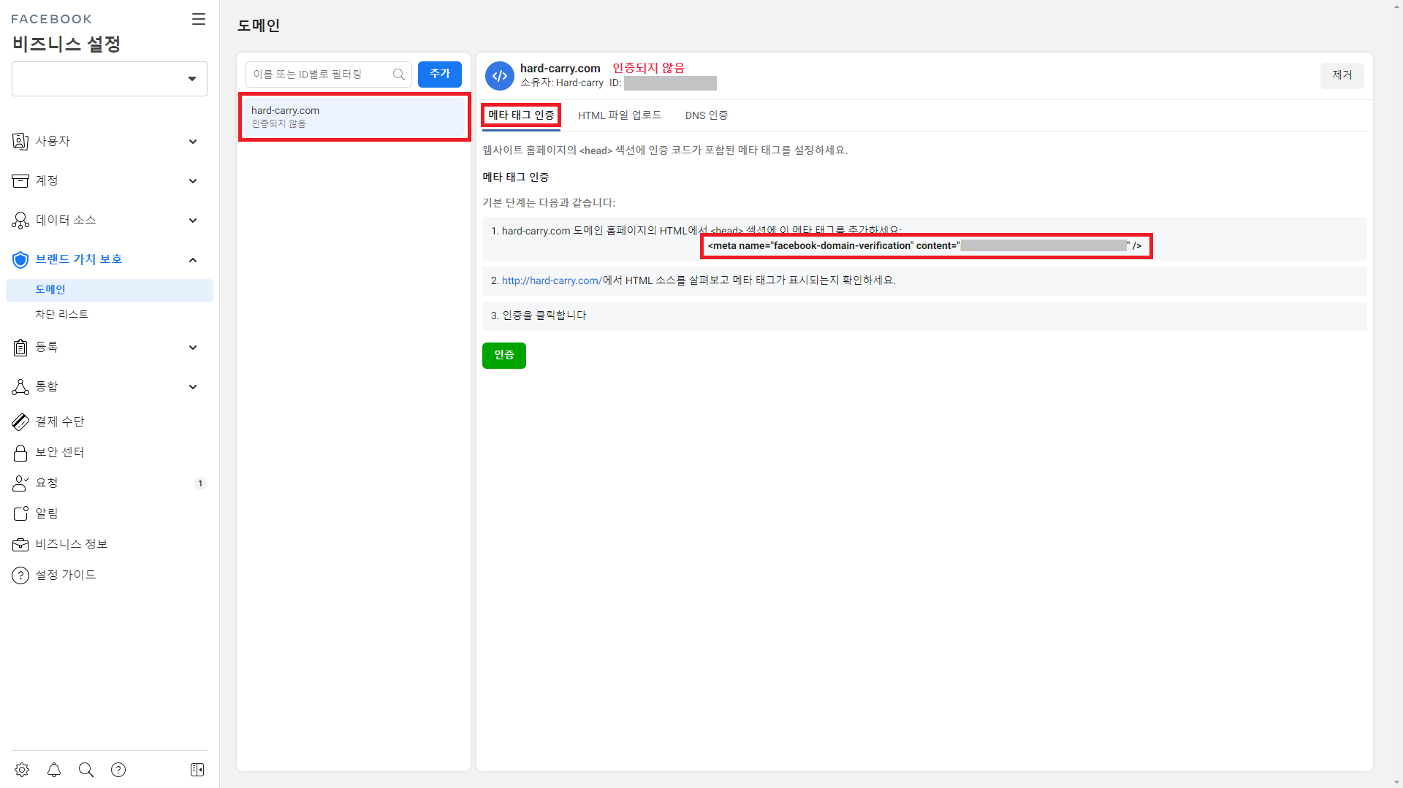Expand the 사용자 section chevron
This screenshot has height=788, width=1403.
pos(193,142)
